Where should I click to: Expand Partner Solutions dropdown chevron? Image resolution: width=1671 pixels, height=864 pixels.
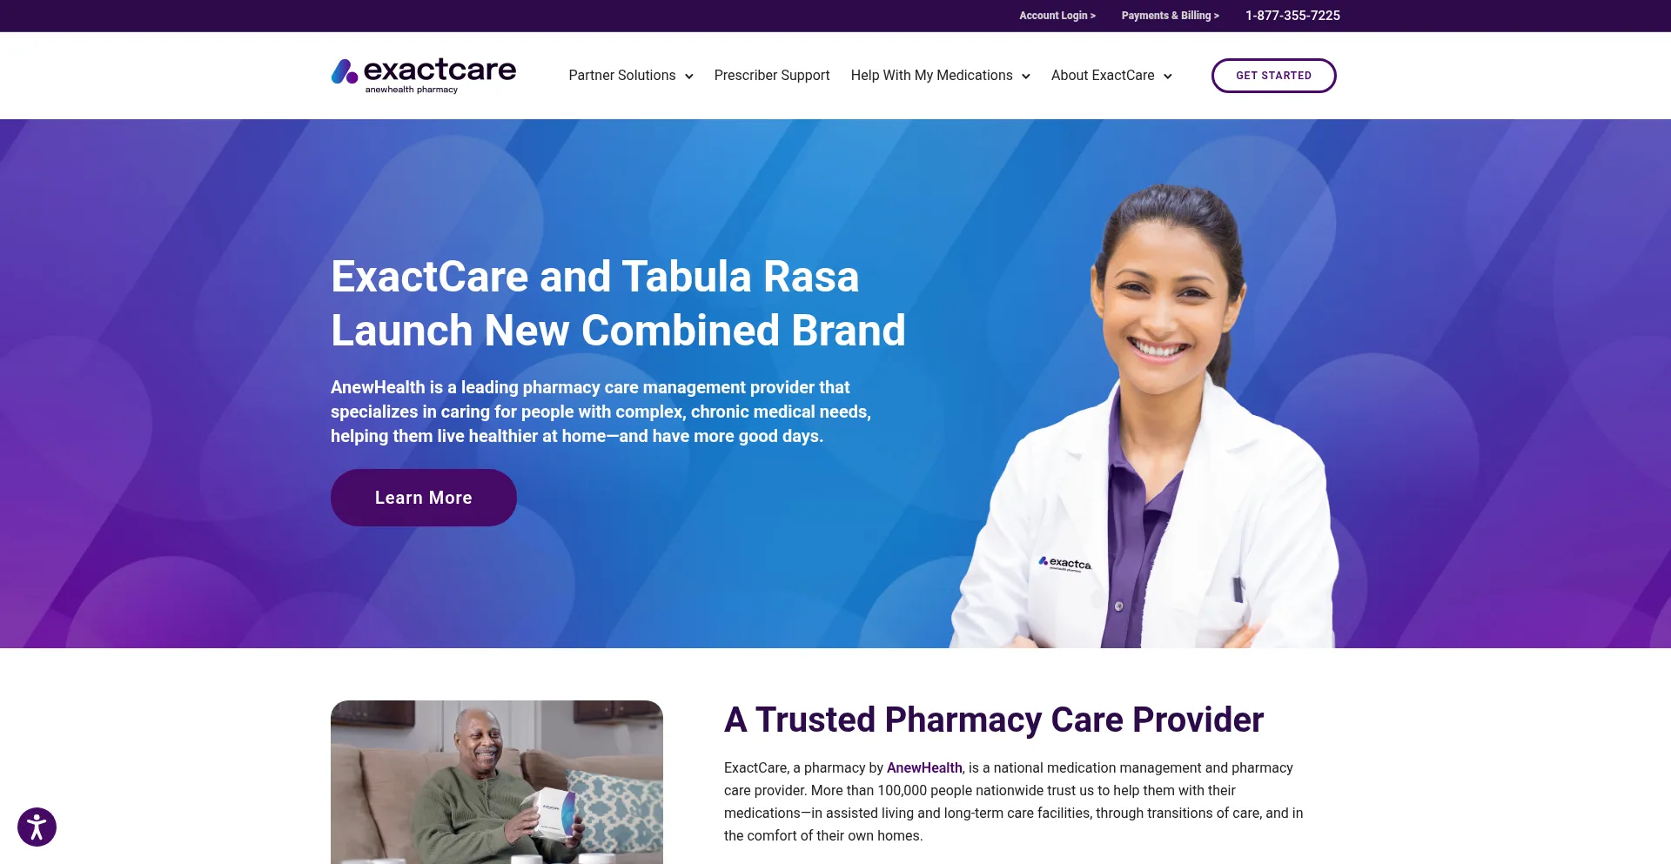pyautogui.click(x=689, y=77)
